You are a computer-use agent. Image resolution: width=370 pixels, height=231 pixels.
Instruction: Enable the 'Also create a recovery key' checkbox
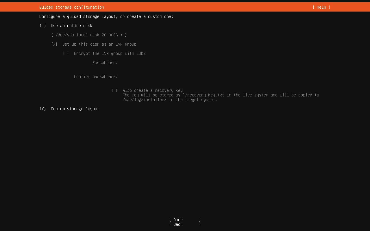115,90
